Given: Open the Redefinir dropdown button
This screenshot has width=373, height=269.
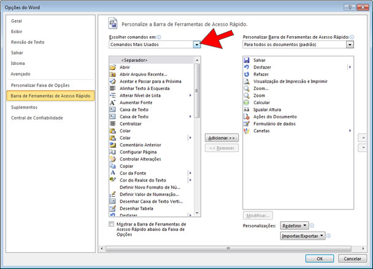Looking at the screenshot, I should (294, 225).
